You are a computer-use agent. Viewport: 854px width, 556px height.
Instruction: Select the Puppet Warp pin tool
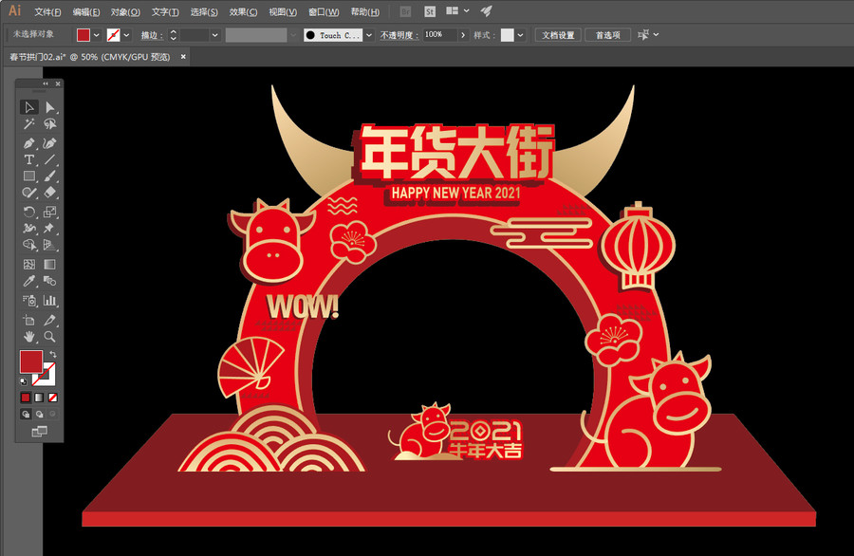pos(49,228)
